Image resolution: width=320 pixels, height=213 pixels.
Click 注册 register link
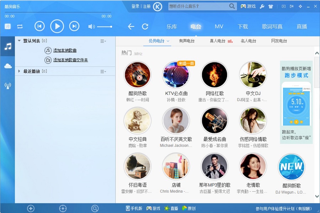(146, 6)
